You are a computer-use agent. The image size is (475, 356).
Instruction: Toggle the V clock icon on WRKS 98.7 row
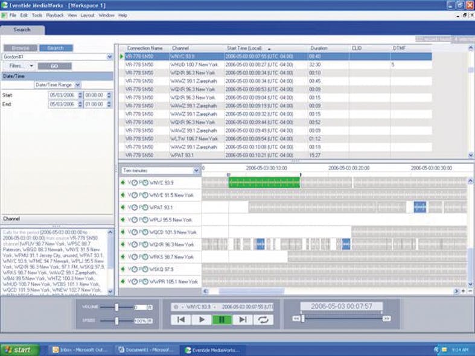tap(133, 257)
